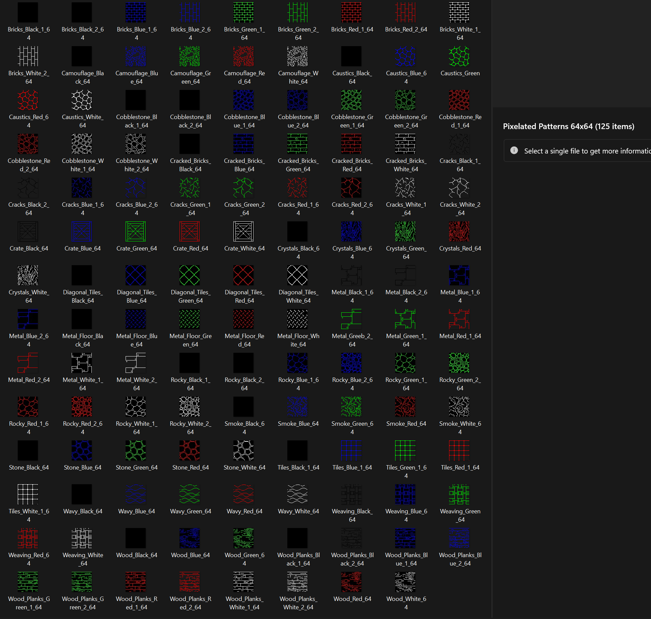Select the Cobblestone_White_1_64 file icon
The width and height of the screenshot is (651, 619).
[x=82, y=144]
